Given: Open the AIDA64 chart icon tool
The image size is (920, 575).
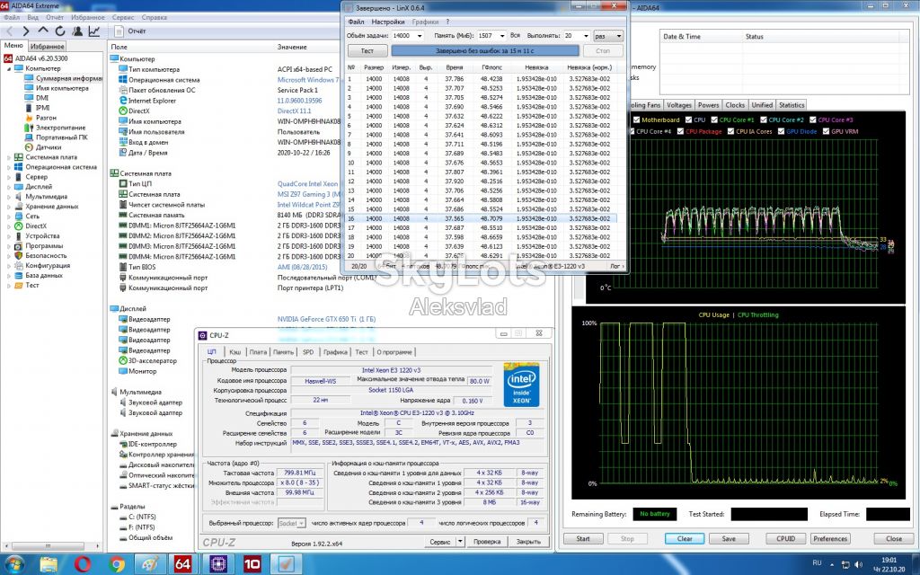Looking at the screenshot, I should (x=93, y=31).
